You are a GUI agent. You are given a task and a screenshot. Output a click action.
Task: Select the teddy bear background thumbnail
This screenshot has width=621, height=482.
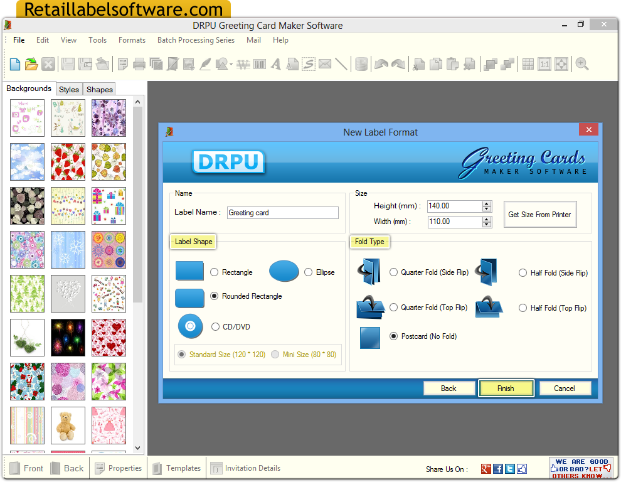tap(68, 426)
